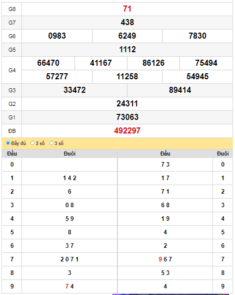The height and width of the screenshot is (295, 235).
Task: Click the G4 row label
Action: (12, 70)
